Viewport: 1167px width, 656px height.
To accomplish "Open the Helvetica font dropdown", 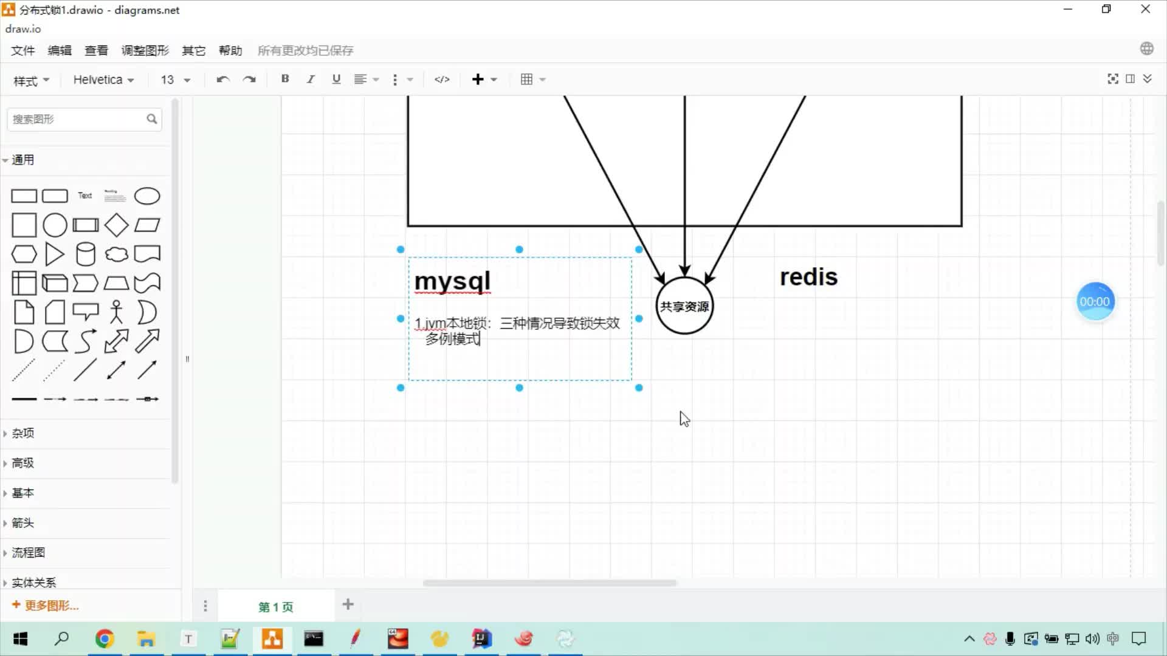I will point(103,80).
